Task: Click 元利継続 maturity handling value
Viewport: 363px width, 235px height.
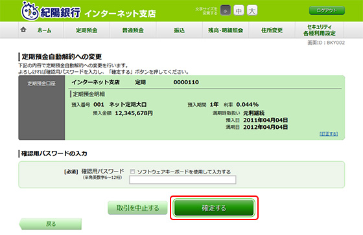Action: coord(253,113)
